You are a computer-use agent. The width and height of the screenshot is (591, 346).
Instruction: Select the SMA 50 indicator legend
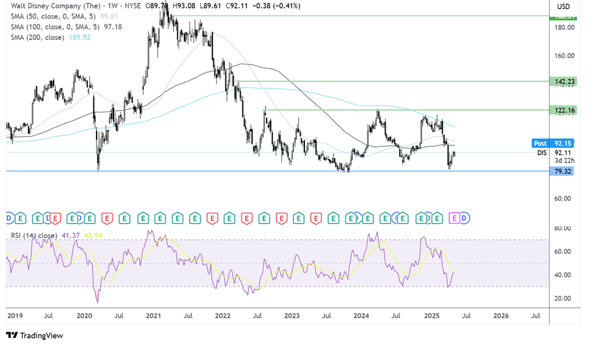[x=53, y=16]
